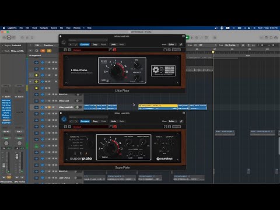The width and height of the screenshot is (280, 210).
Task: Open the Record menu
Action: [x=54, y=28]
